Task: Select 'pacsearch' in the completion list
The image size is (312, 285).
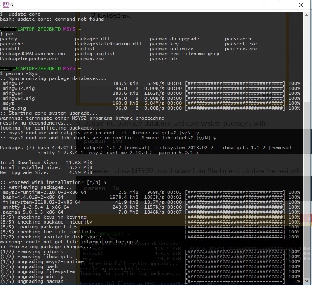Action: click(238, 39)
